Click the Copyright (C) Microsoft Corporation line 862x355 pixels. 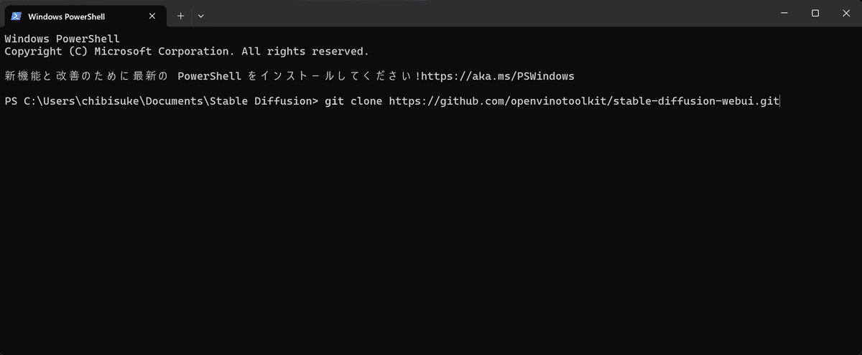coord(187,52)
